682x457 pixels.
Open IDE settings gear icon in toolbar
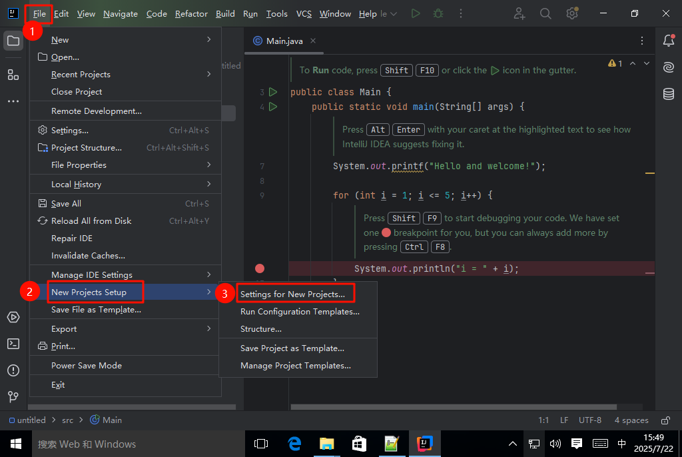pos(572,13)
